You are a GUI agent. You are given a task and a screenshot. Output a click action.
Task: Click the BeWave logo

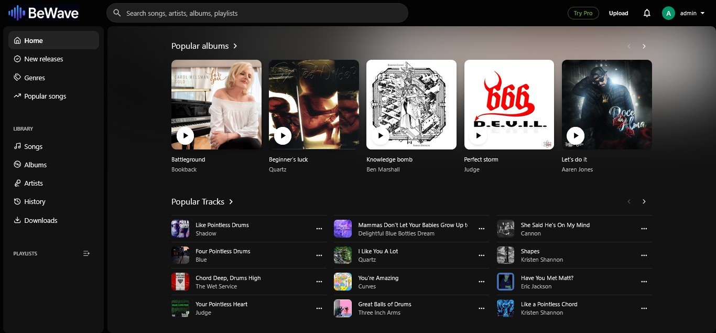[x=44, y=13]
